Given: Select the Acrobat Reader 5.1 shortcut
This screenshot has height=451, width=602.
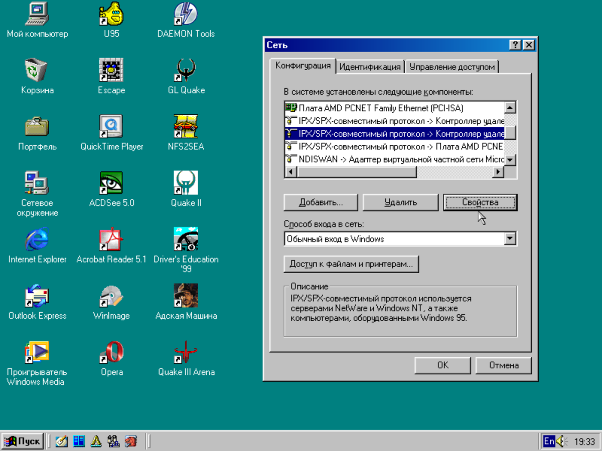Looking at the screenshot, I should point(111,241).
